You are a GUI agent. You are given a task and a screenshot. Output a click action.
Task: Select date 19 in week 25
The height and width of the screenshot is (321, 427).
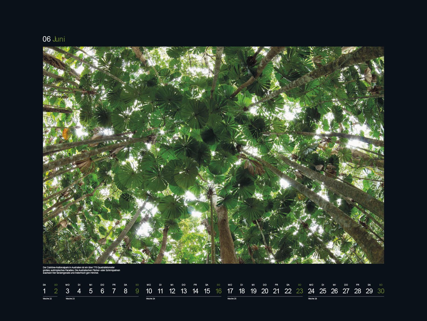[253, 291]
